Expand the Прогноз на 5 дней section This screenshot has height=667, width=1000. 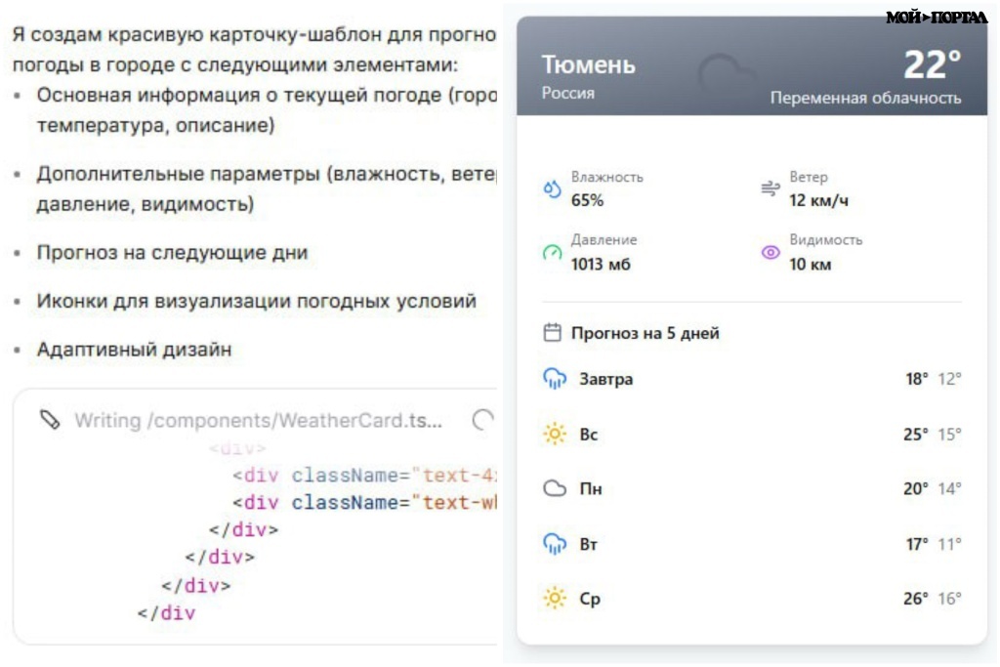645,332
